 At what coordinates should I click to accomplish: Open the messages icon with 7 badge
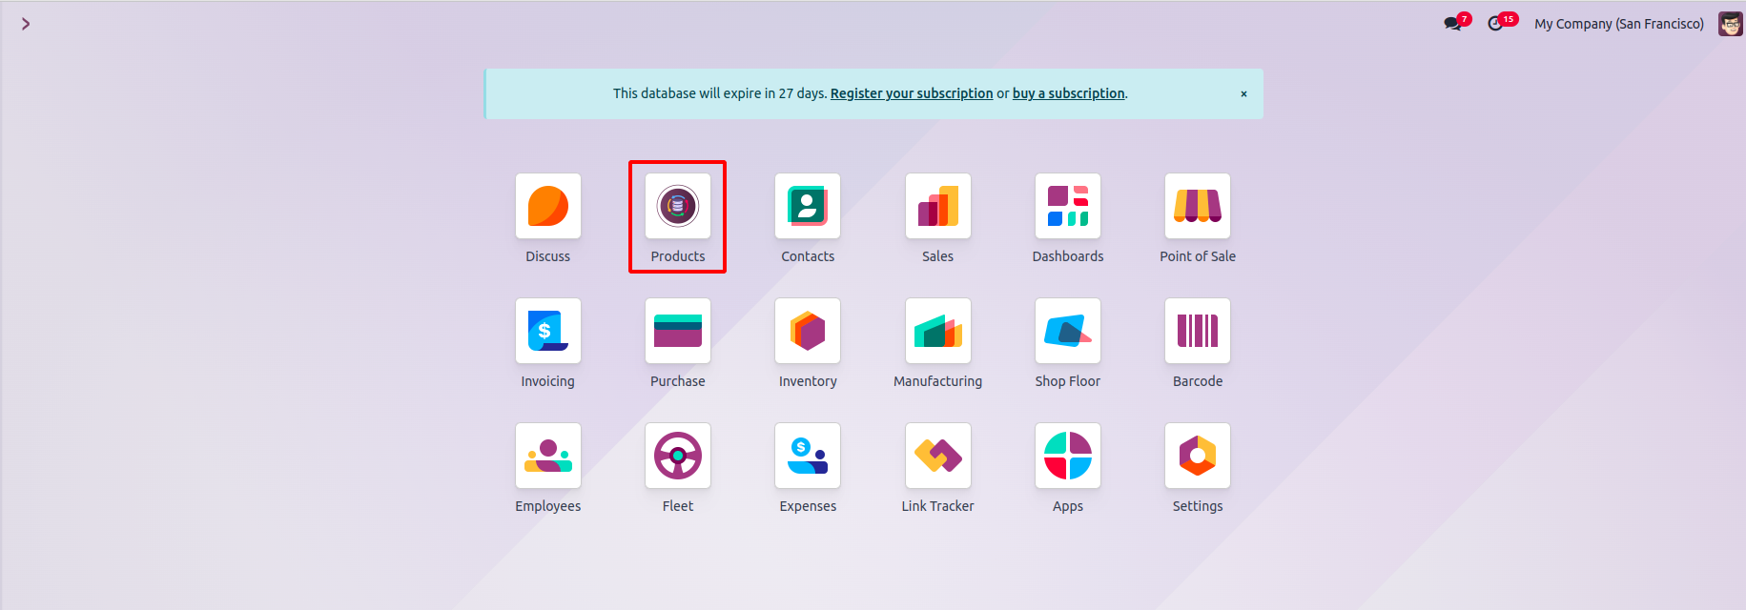click(x=1455, y=23)
